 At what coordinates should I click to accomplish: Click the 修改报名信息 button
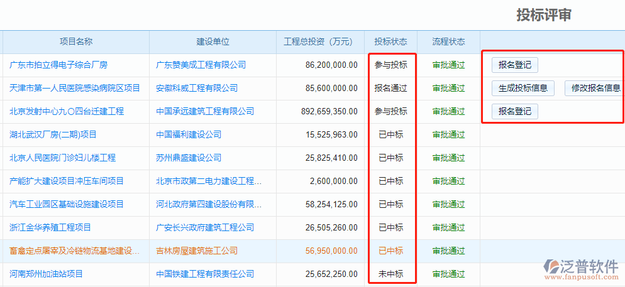click(x=594, y=88)
